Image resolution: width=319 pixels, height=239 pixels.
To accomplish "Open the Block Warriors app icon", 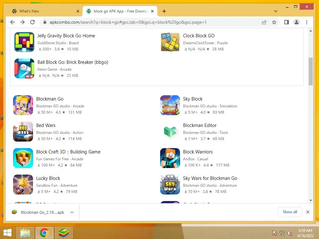I will pyautogui.click(x=170, y=158).
